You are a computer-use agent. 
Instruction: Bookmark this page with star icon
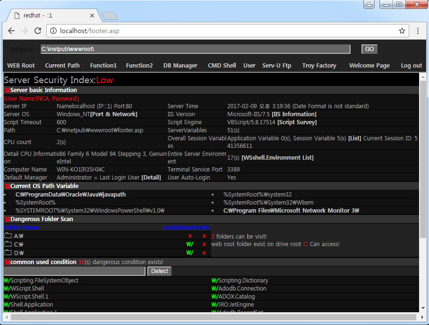pos(402,31)
